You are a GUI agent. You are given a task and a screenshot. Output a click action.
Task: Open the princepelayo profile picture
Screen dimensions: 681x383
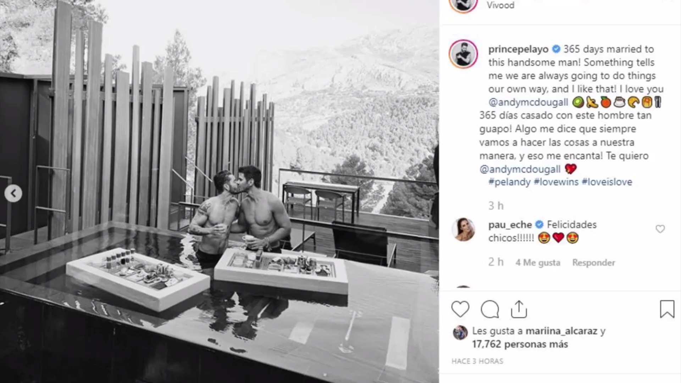[463, 54]
